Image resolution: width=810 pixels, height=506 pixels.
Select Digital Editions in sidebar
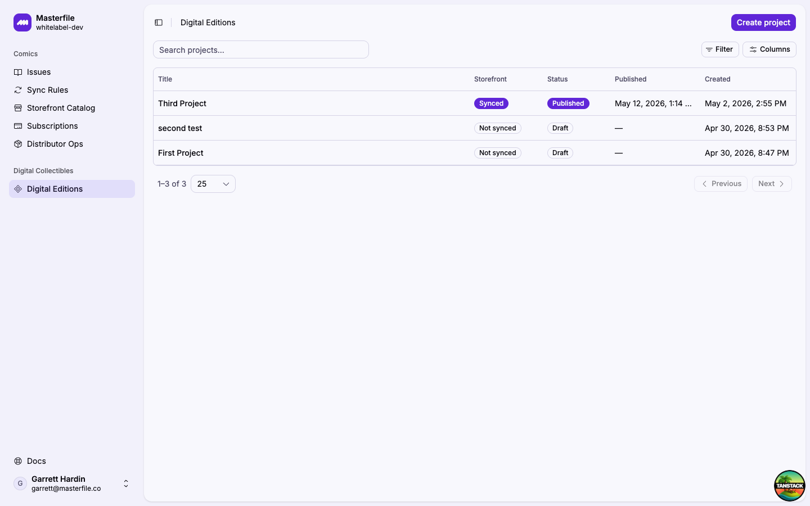pos(72,189)
